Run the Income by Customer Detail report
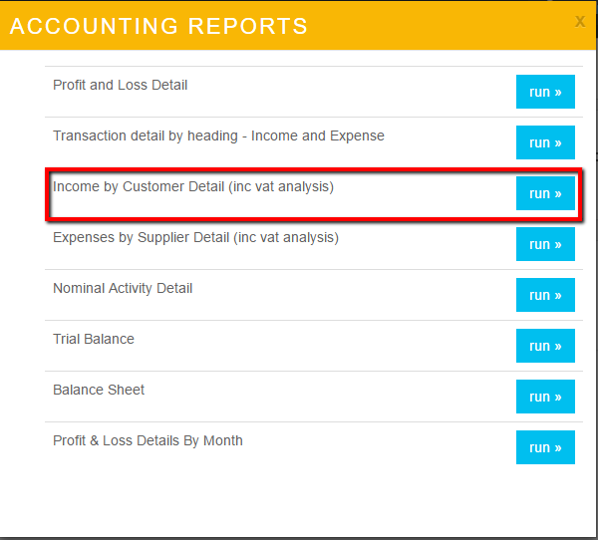 tap(545, 193)
